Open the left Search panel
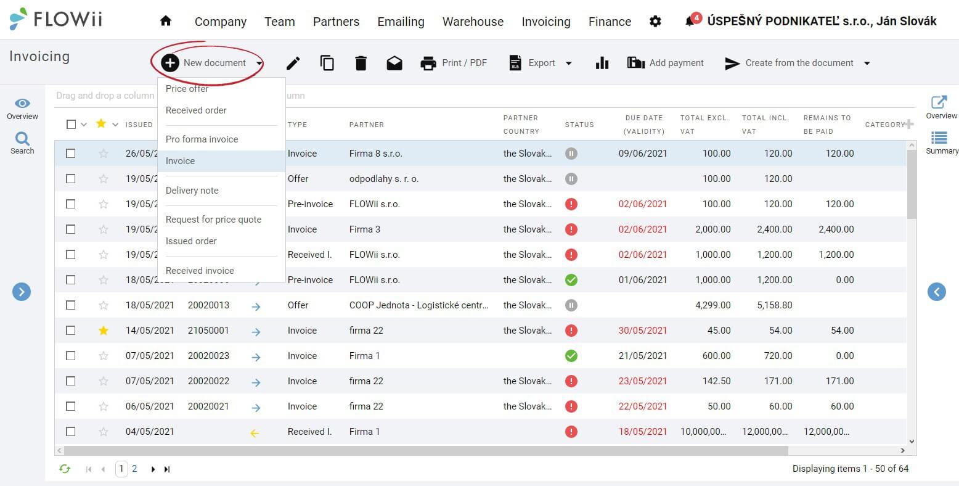The height and width of the screenshot is (486, 959). pyautogui.click(x=22, y=143)
